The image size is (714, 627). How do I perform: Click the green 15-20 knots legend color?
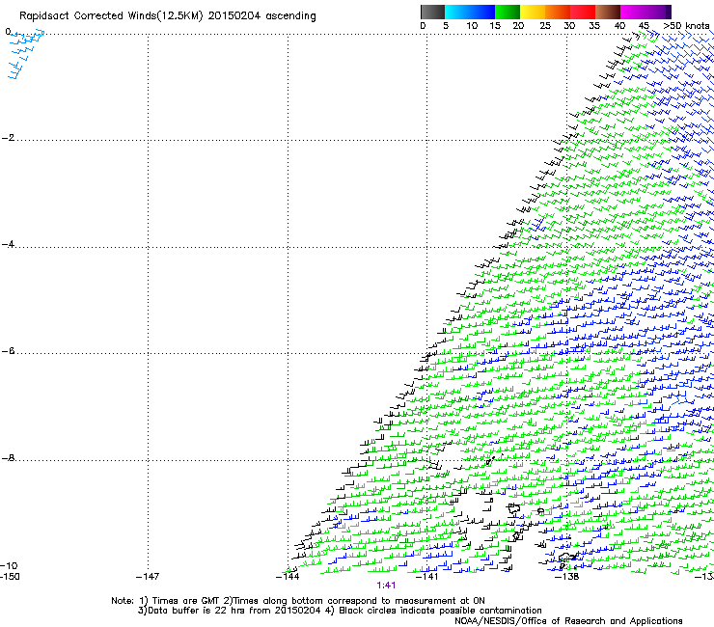pyautogui.click(x=508, y=12)
